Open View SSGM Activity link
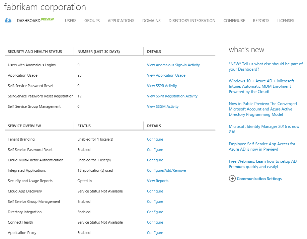This screenshot has height=239, width=307. [x=163, y=106]
